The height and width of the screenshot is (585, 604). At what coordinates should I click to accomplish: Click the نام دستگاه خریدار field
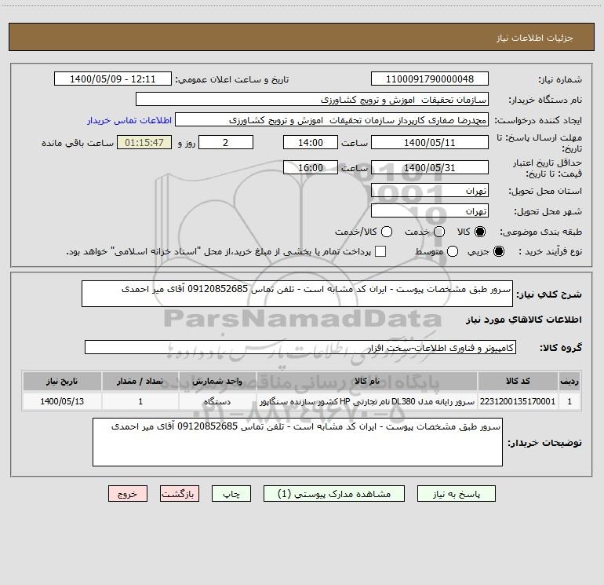312,100
